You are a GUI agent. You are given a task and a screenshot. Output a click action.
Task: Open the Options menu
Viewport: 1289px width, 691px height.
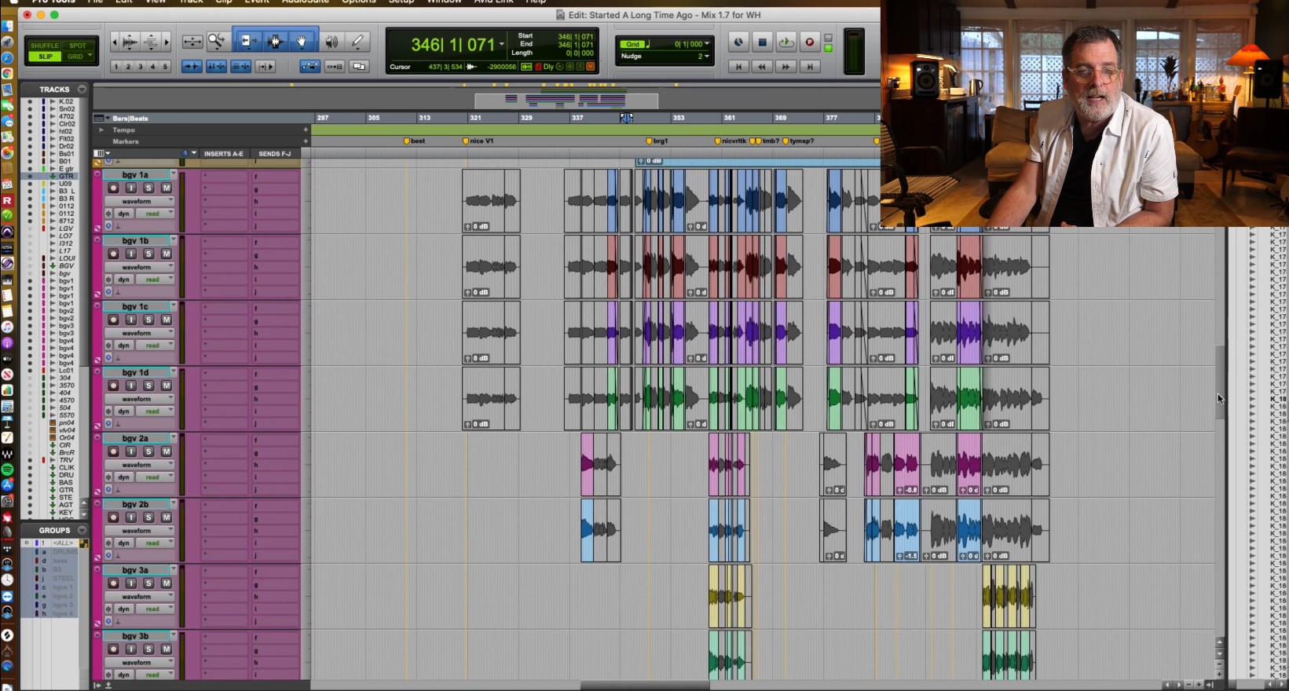click(x=358, y=2)
